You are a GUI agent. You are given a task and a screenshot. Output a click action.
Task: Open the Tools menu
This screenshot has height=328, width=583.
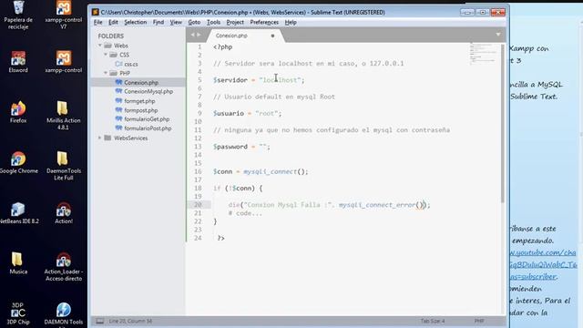point(213,22)
